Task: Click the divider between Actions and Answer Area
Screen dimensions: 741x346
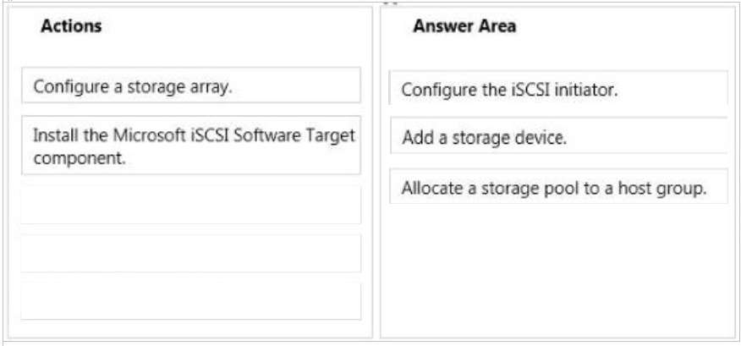Action: pos(376,173)
